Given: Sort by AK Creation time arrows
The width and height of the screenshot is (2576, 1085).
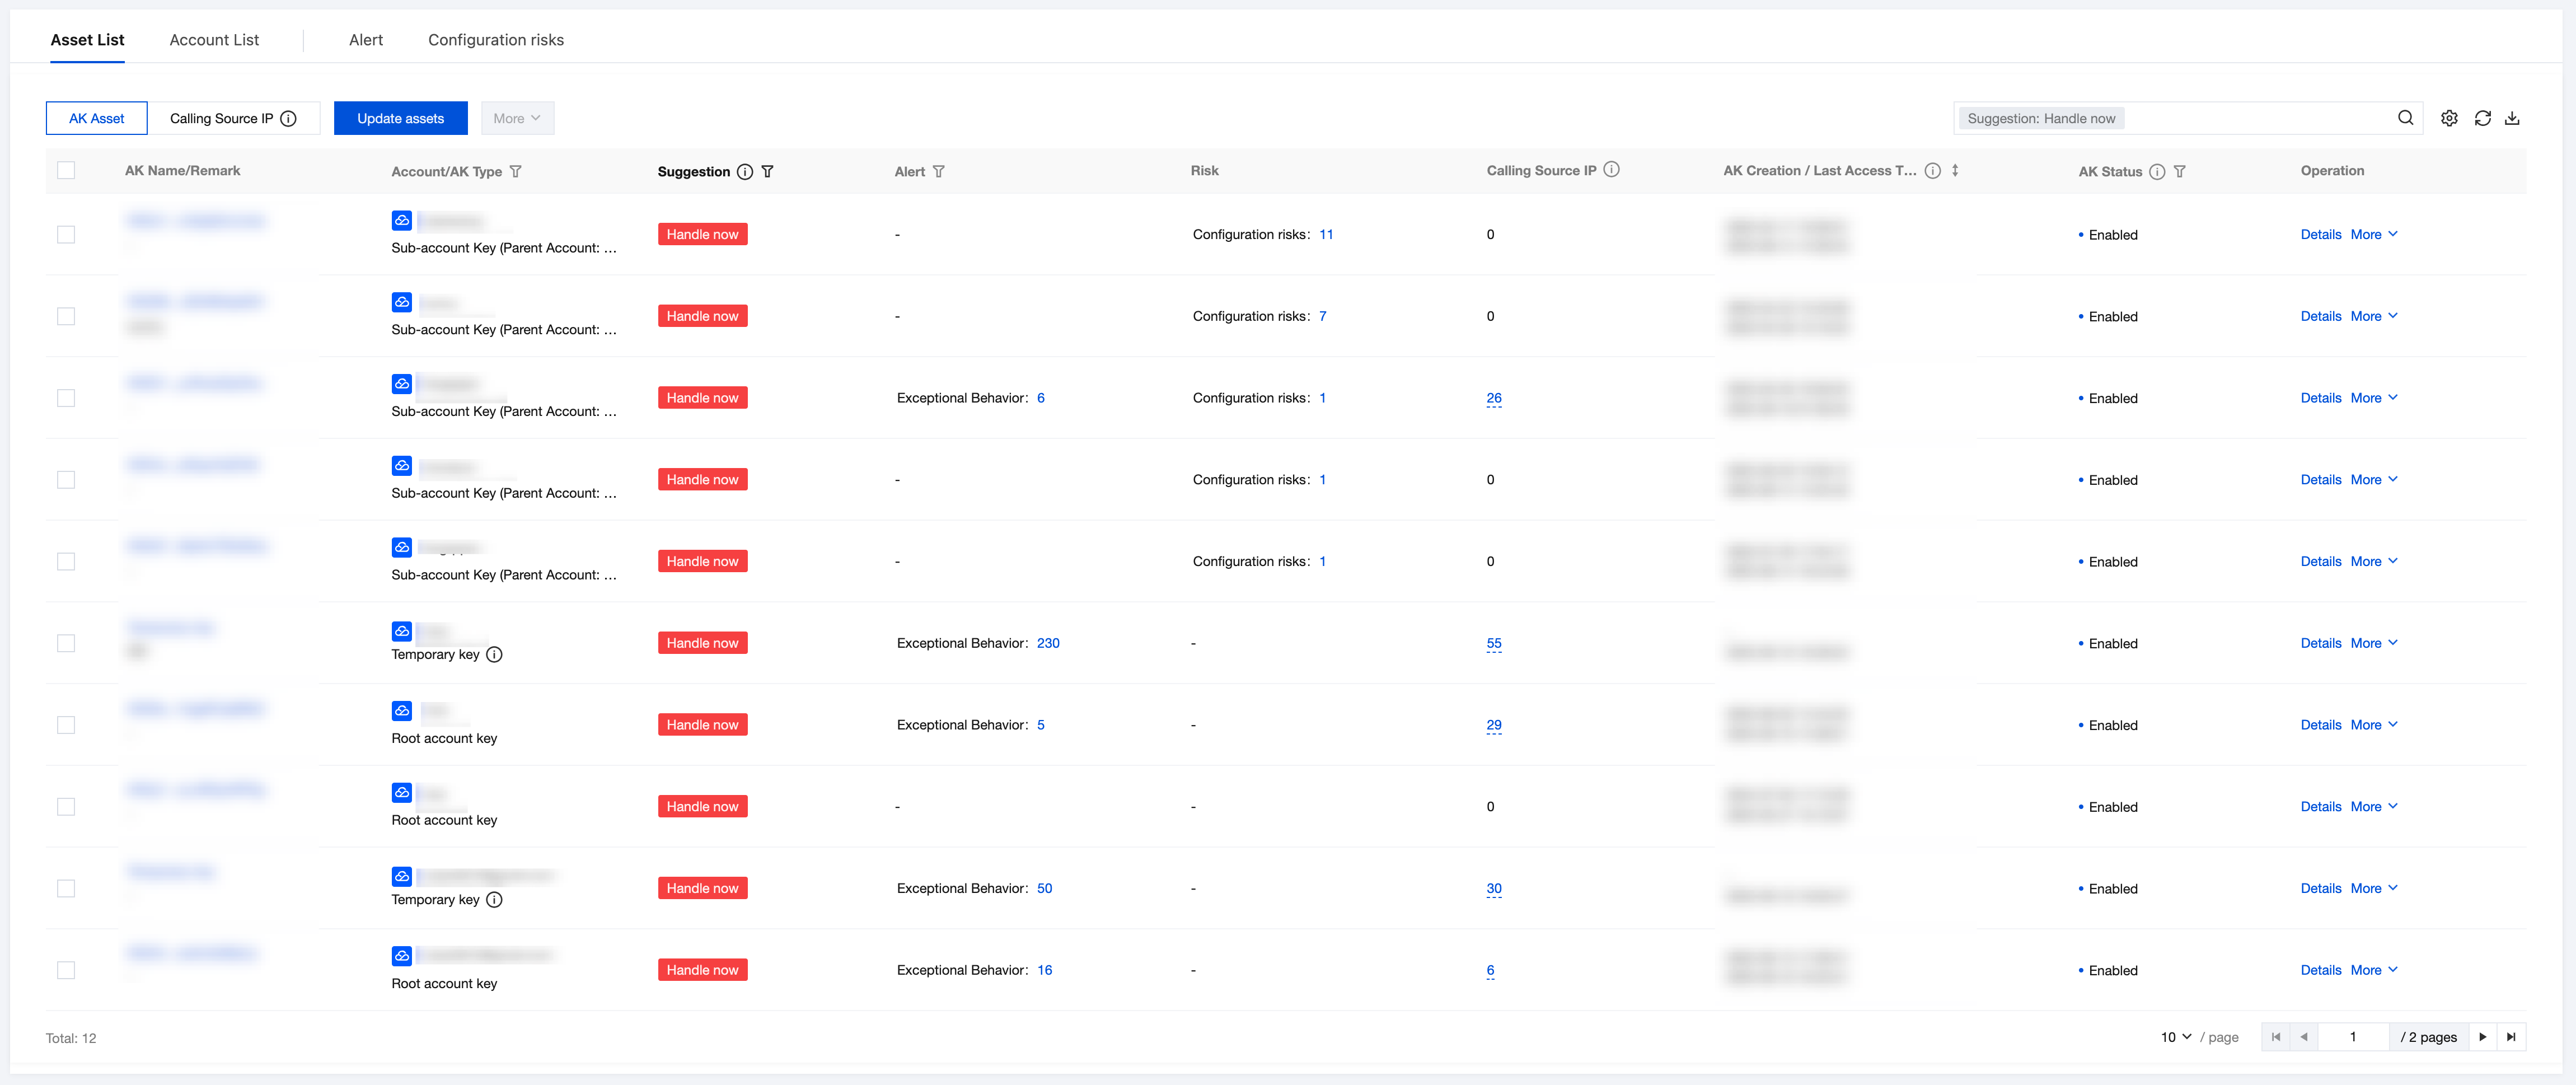Looking at the screenshot, I should (x=1954, y=170).
